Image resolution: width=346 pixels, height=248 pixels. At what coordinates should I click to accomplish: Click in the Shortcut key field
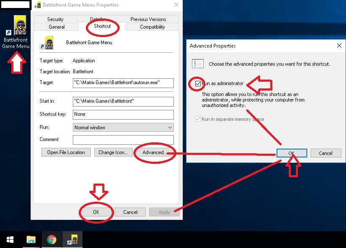123,115
